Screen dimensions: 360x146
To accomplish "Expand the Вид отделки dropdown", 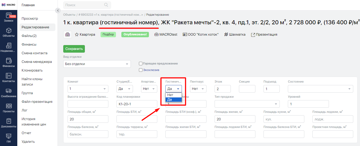I will click(x=97, y=64).
